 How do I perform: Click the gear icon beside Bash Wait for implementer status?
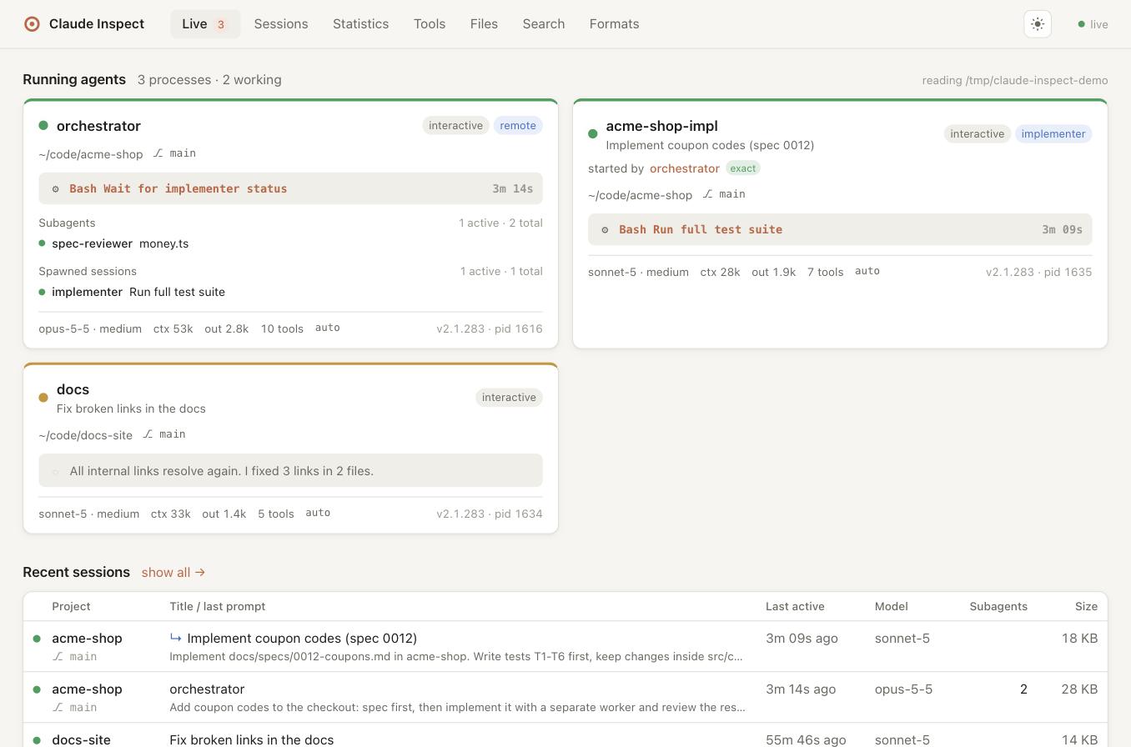tap(56, 189)
